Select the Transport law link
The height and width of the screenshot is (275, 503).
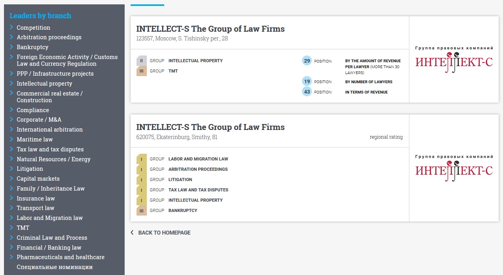coord(35,208)
